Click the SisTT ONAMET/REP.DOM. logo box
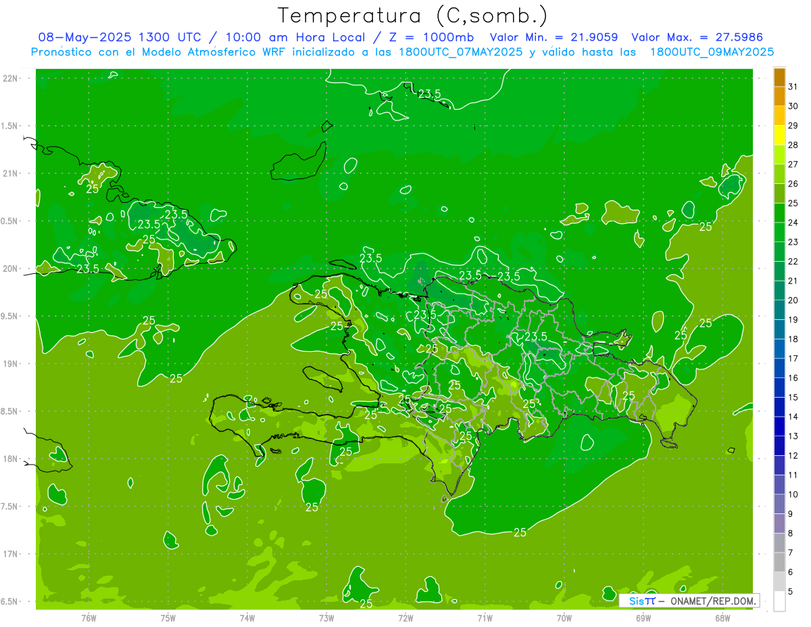Screen dimensions: 811x627 tap(689, 601)
